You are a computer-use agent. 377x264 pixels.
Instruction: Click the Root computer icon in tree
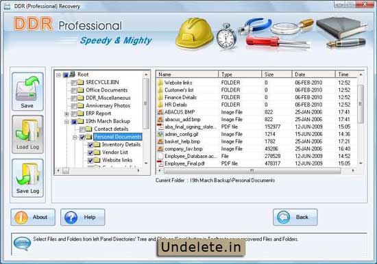[73, 75]
